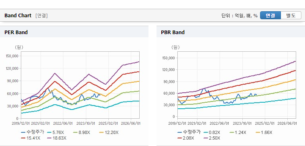
Task: Click 2021/02/01 on PBR chart axis
Action: coord(197,124)
